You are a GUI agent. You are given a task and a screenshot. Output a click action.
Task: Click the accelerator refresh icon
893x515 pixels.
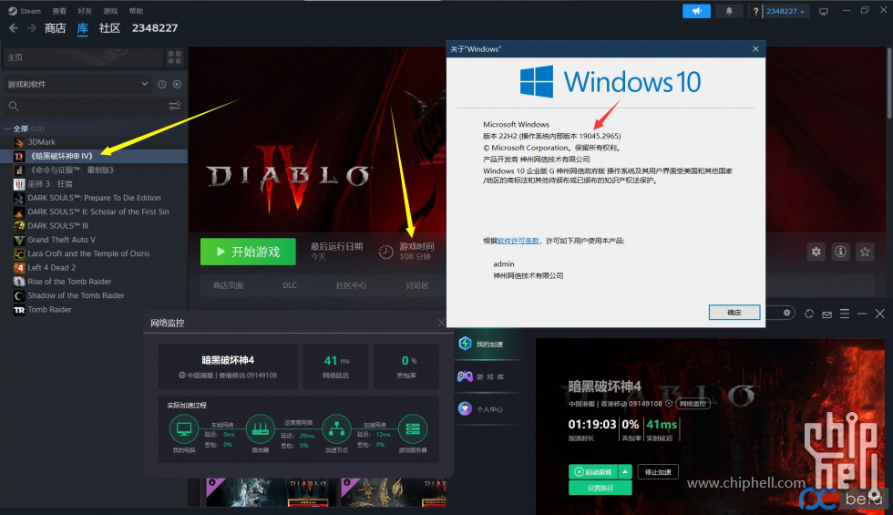point(809,314)
